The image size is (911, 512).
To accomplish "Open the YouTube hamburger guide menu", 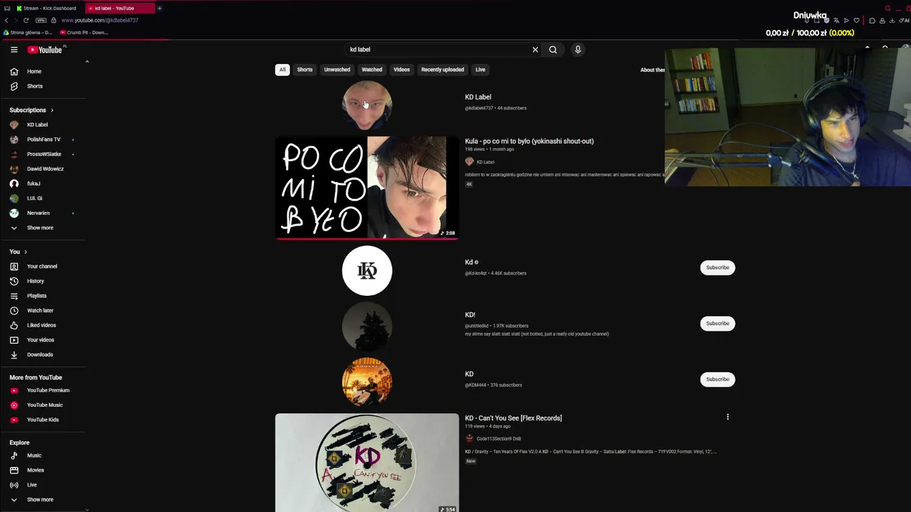I will 14,50.
